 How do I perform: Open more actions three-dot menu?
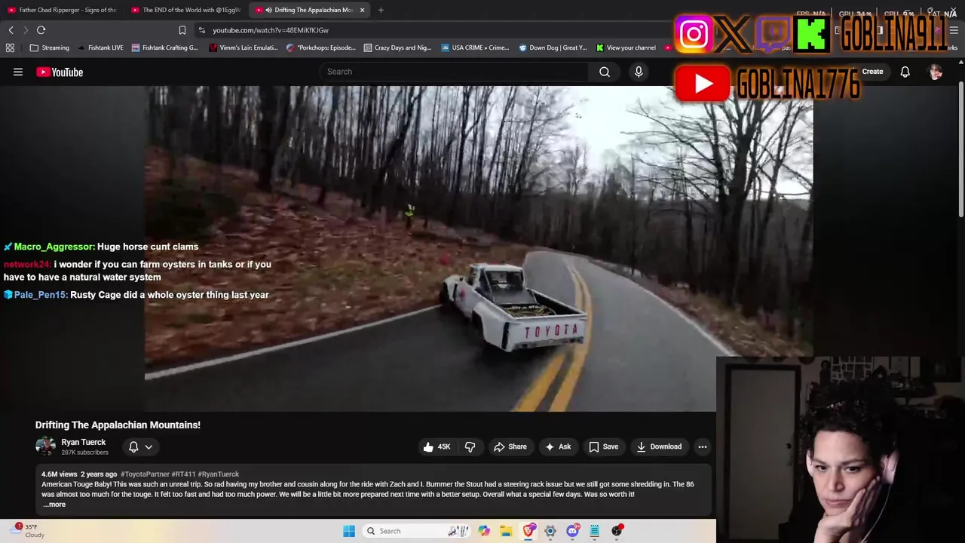click(702, 446)
